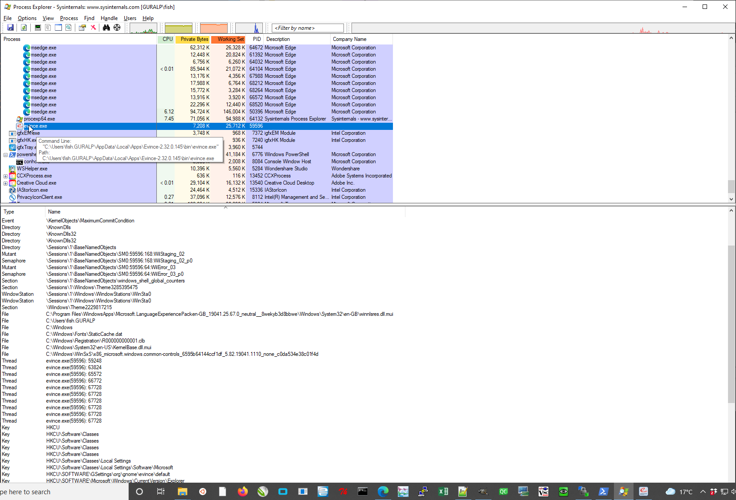Image resolution: width=736 pixels, height=500 pixels.
Task: Sort by the Process column header
Action: [x=79, y=39]
